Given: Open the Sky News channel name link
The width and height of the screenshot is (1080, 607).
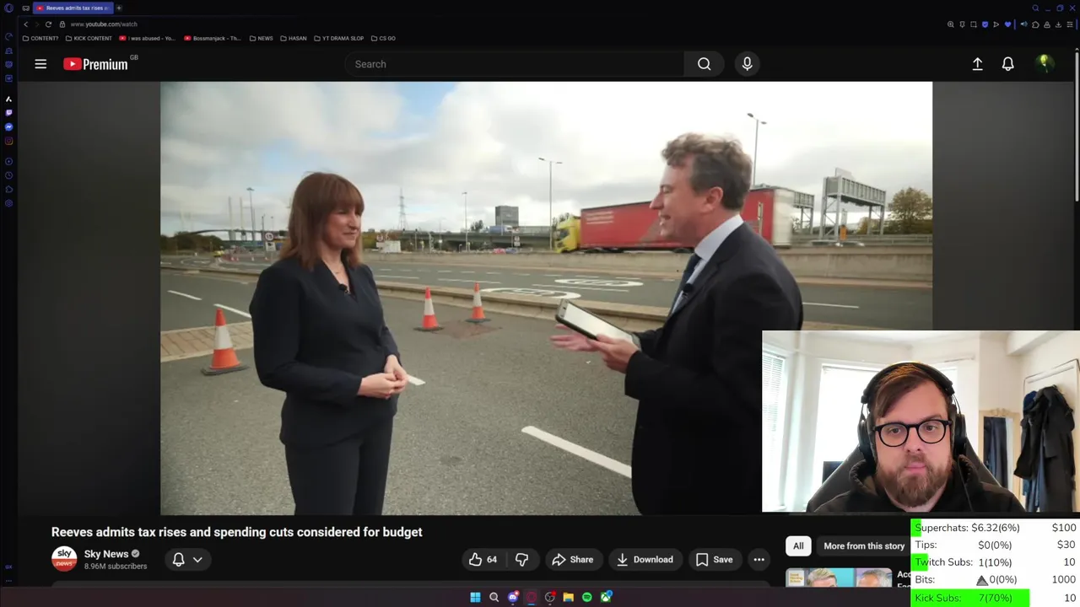Looking at the screenshot, I should pos(106,554).
